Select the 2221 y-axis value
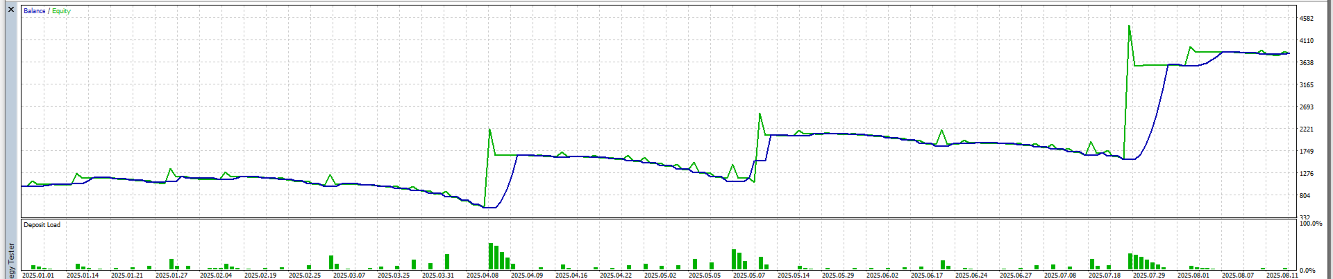 (x=1306, y=129)
